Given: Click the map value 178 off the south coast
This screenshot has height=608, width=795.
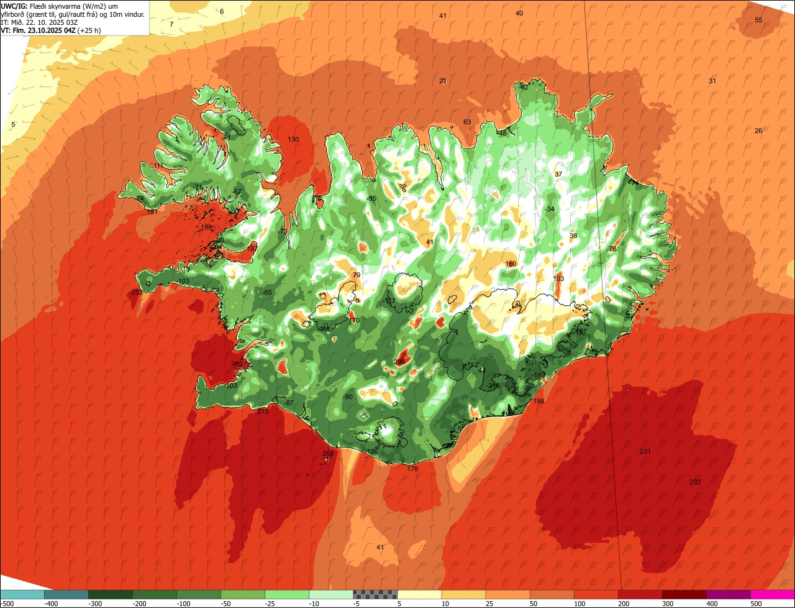Looking at the screenshot, I should tap(412, 469).
